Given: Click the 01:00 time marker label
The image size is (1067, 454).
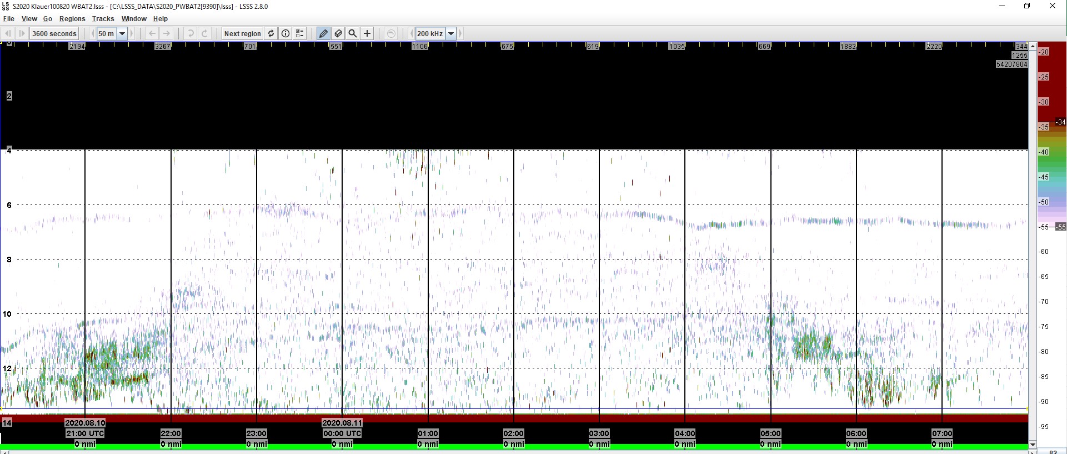Looking at the screenshot, I should click(428, 433).
